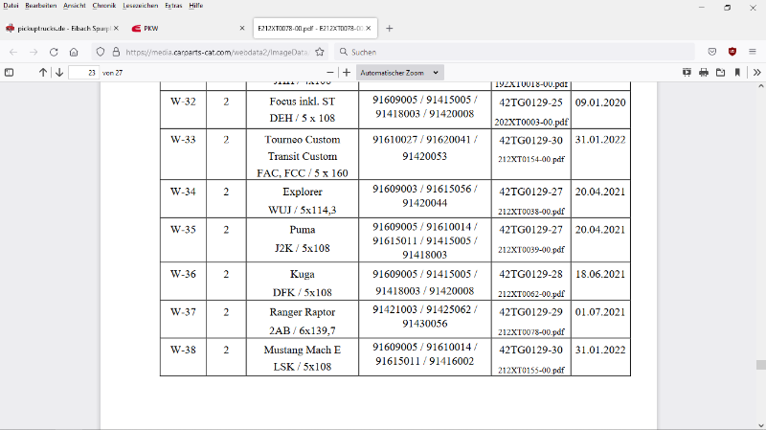Toggle the PDF sidebar panel
Viewport: 766px width, 430px height.
(x=9, y=73)
